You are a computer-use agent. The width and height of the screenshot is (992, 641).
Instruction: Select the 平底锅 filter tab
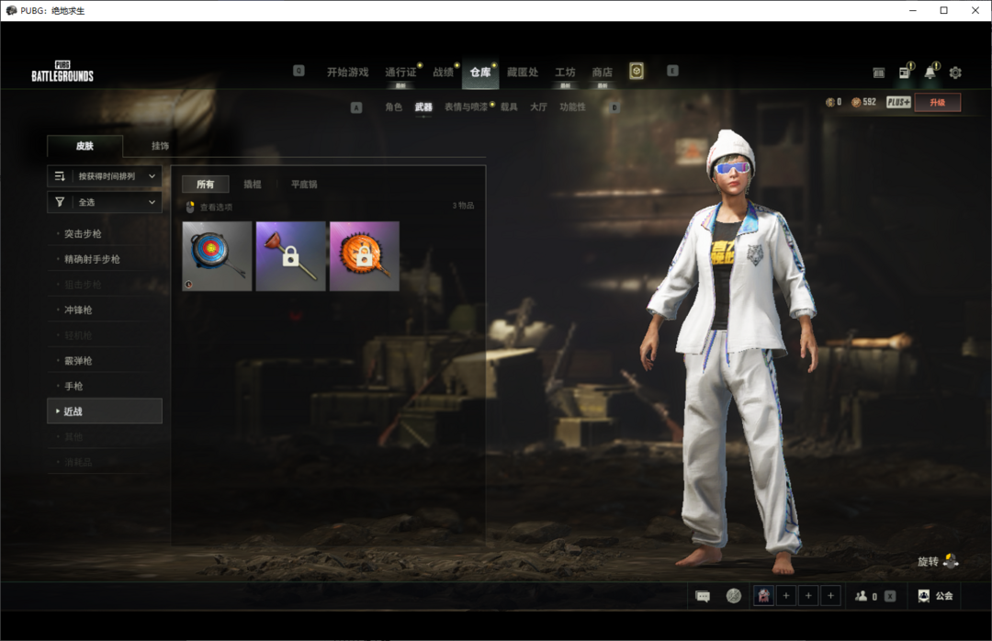(x=304, y=185)
